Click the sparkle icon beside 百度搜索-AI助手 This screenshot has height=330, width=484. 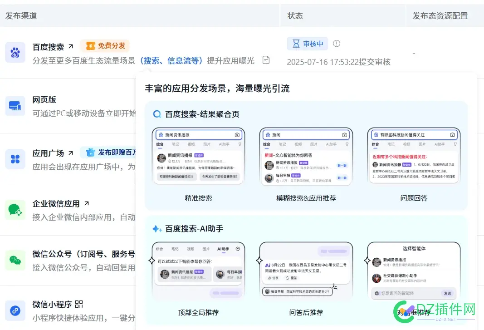tap(157, 228)
